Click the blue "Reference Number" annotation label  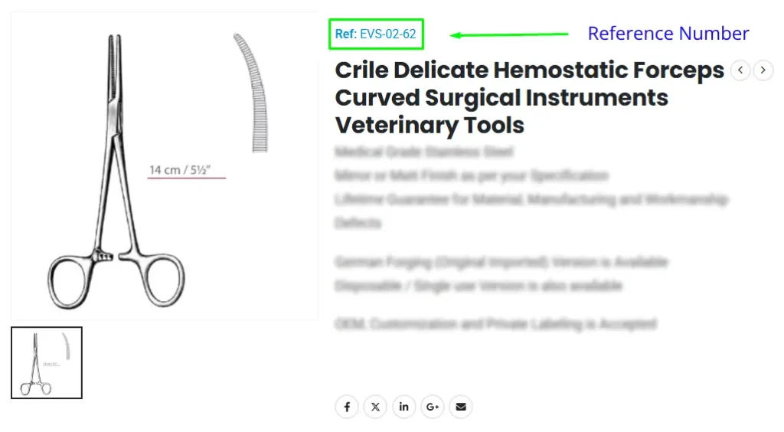point(668,34)
